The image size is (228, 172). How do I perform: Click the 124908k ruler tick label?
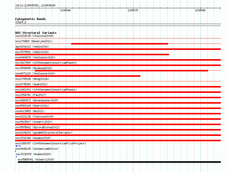(200, 10)
